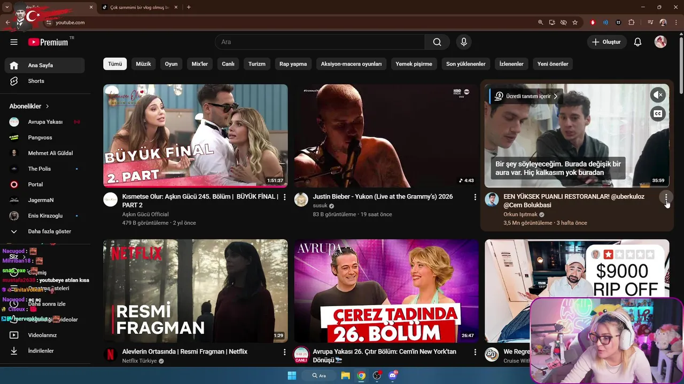684x384 pixels.
Task: Start voice search with the microphone
Action: [x=463, y=42]
